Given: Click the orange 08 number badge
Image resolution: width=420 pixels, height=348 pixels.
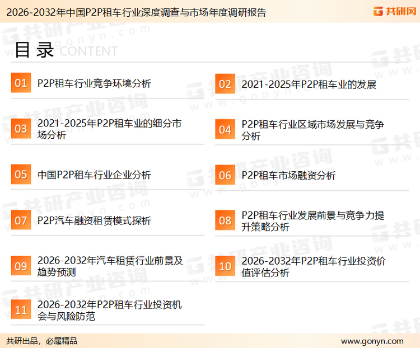Looking at the screenshot, I should 225,220.
